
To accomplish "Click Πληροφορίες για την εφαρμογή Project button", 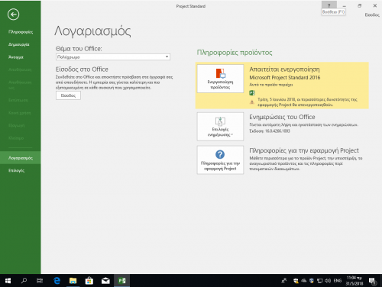I will click(x=220, y=160).
